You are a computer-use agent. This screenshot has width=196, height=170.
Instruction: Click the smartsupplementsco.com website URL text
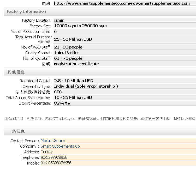click(122, 3)
